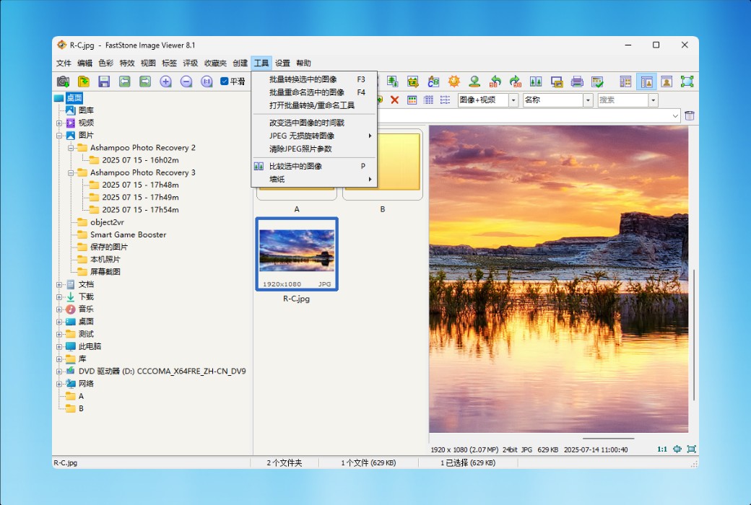Collapse Ashampoo Photo Recovery 2 node
Viewport: 751px width, 505px height.
click(x=71, y=148)
